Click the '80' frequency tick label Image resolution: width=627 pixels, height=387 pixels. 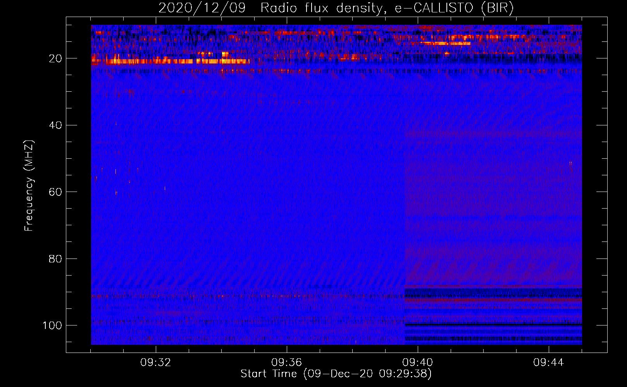pos(55,259)
